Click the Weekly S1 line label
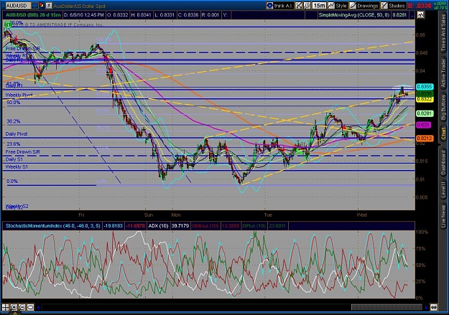Viewport: 449px width, 315px height. [x=17, y=166]
